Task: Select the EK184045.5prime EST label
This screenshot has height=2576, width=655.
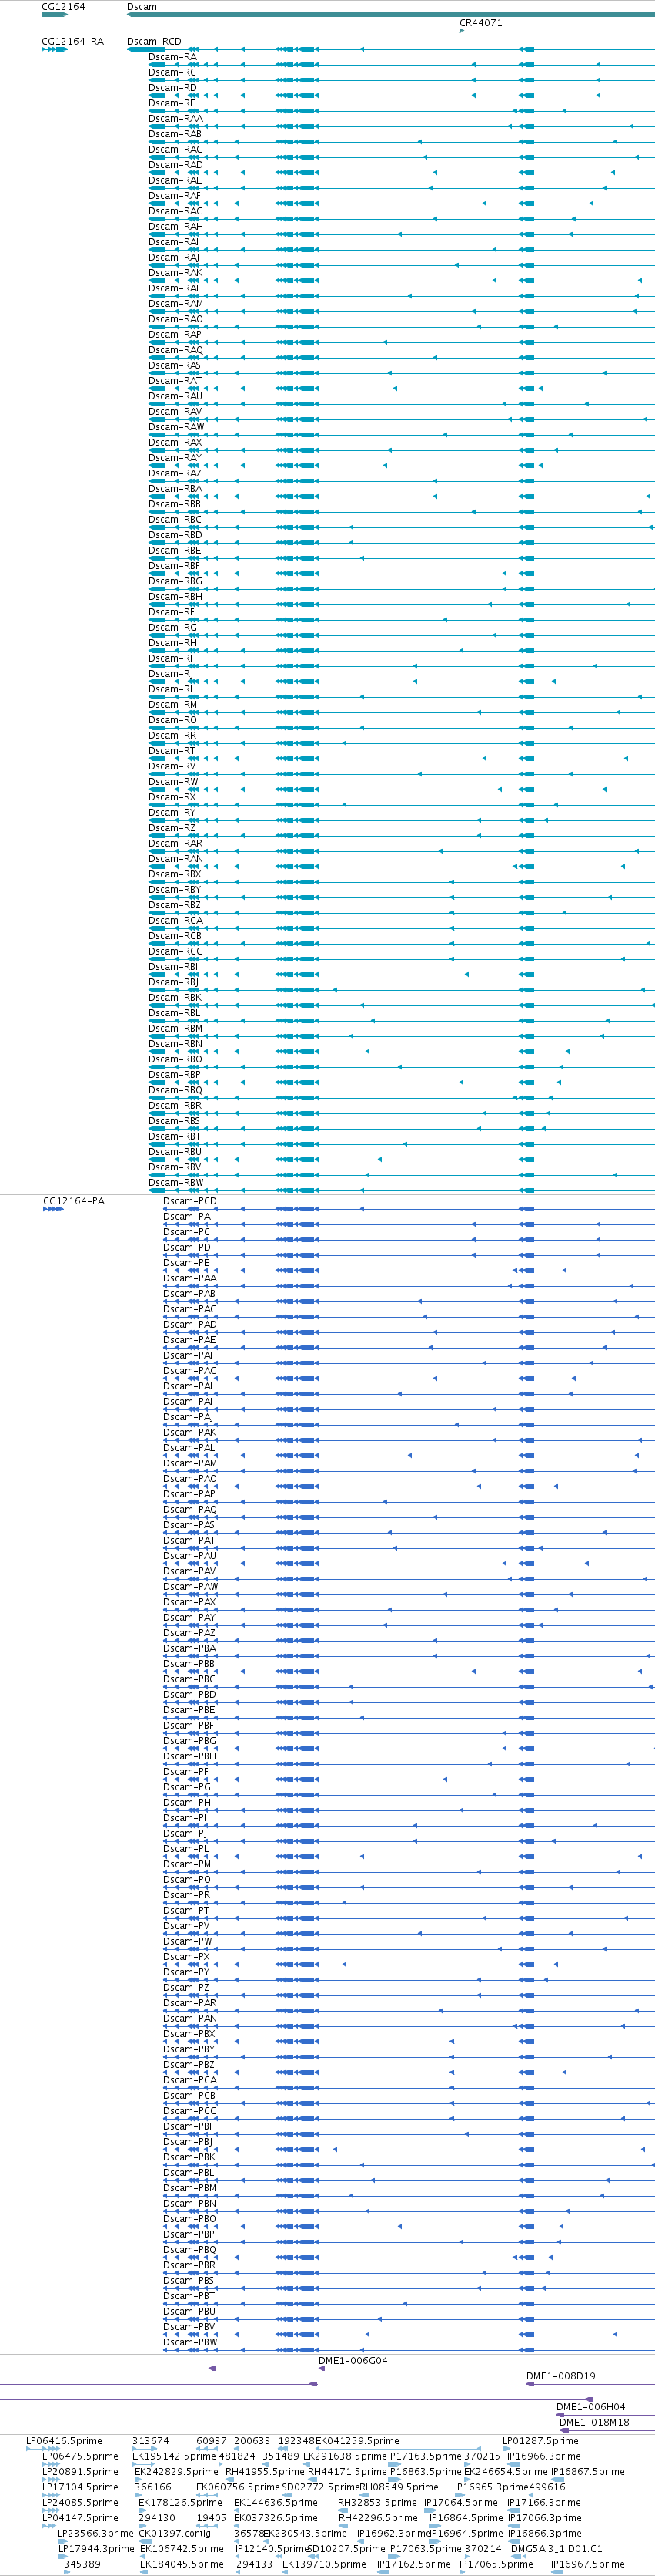Action: pos(182,2564)
